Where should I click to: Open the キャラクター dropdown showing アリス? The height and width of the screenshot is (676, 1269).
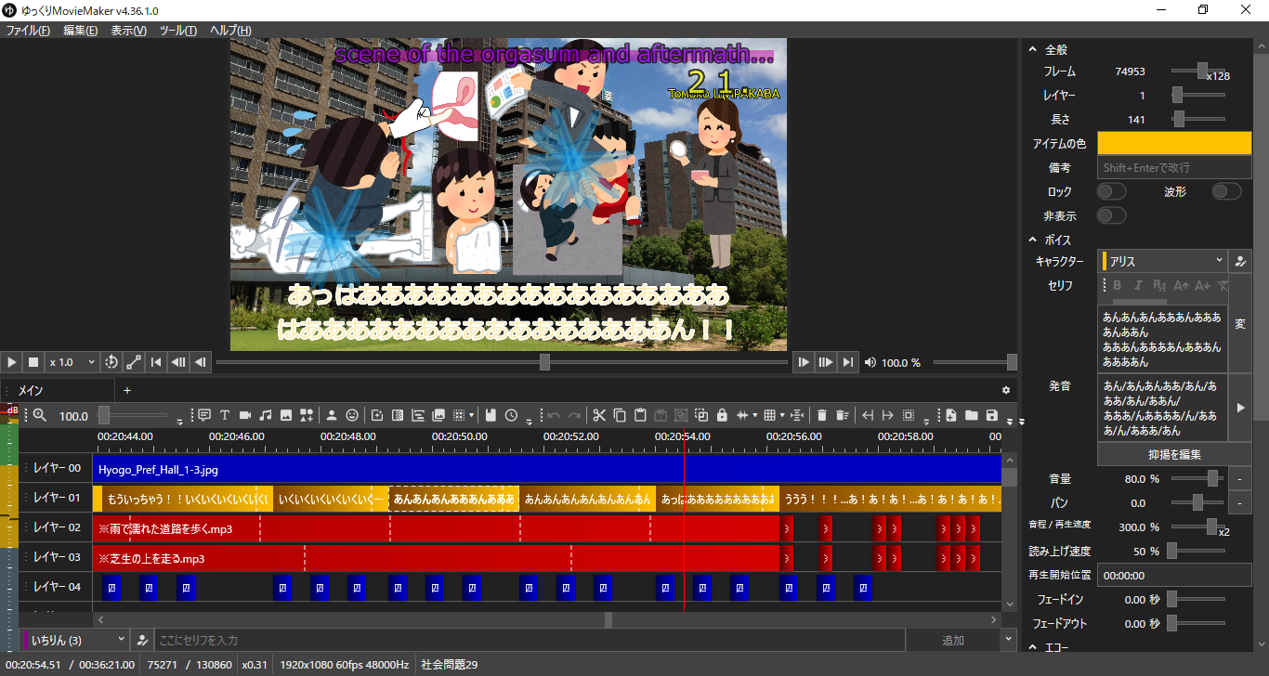(1163, 262)
